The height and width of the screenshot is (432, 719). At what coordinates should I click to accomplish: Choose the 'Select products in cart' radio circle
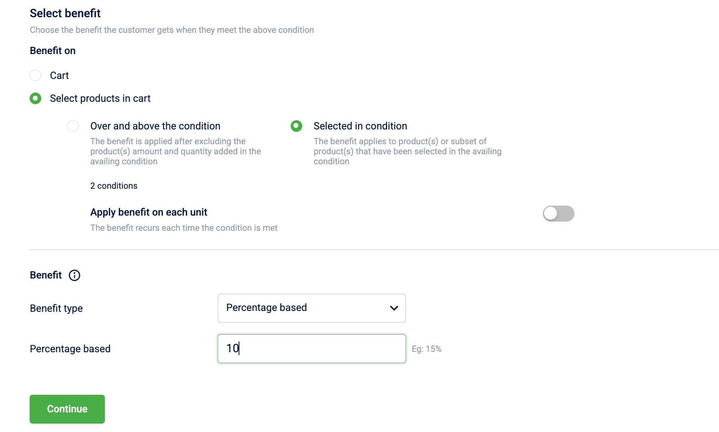coord(36,98)
